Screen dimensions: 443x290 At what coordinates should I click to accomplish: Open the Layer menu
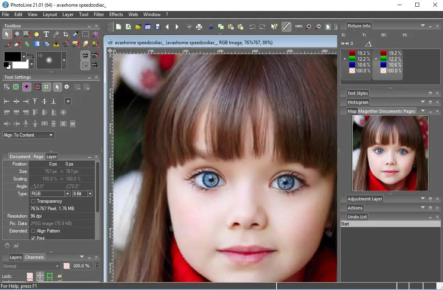(x=68, y=14)
